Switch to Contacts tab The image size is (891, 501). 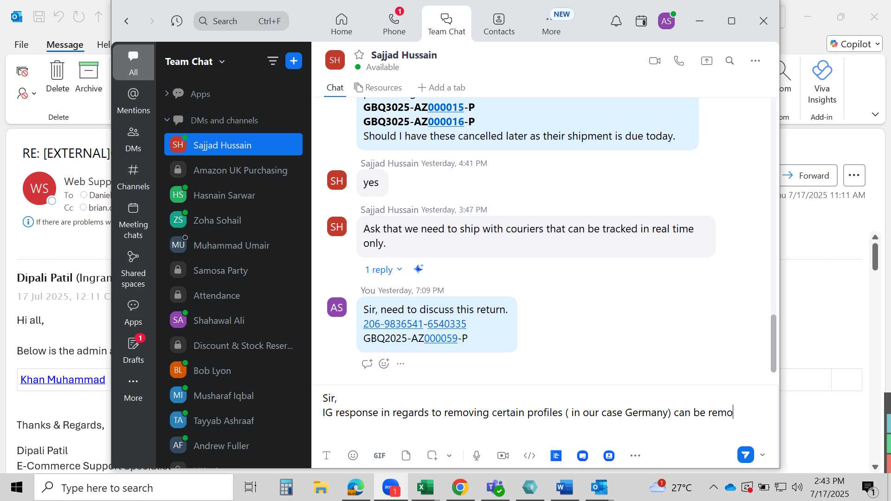499,24
